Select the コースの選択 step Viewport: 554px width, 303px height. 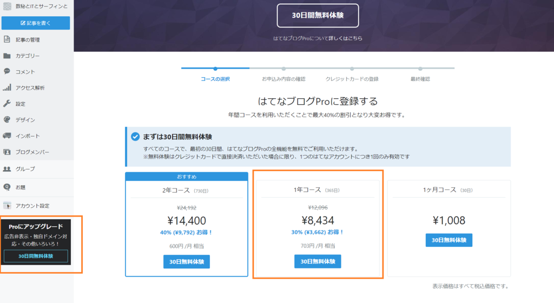[x=215, y=79]
